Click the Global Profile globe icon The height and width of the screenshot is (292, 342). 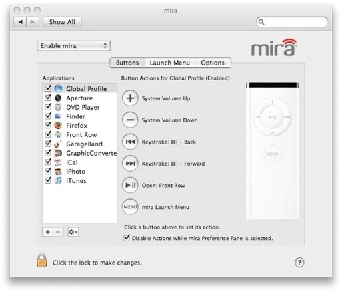[58, 88]
